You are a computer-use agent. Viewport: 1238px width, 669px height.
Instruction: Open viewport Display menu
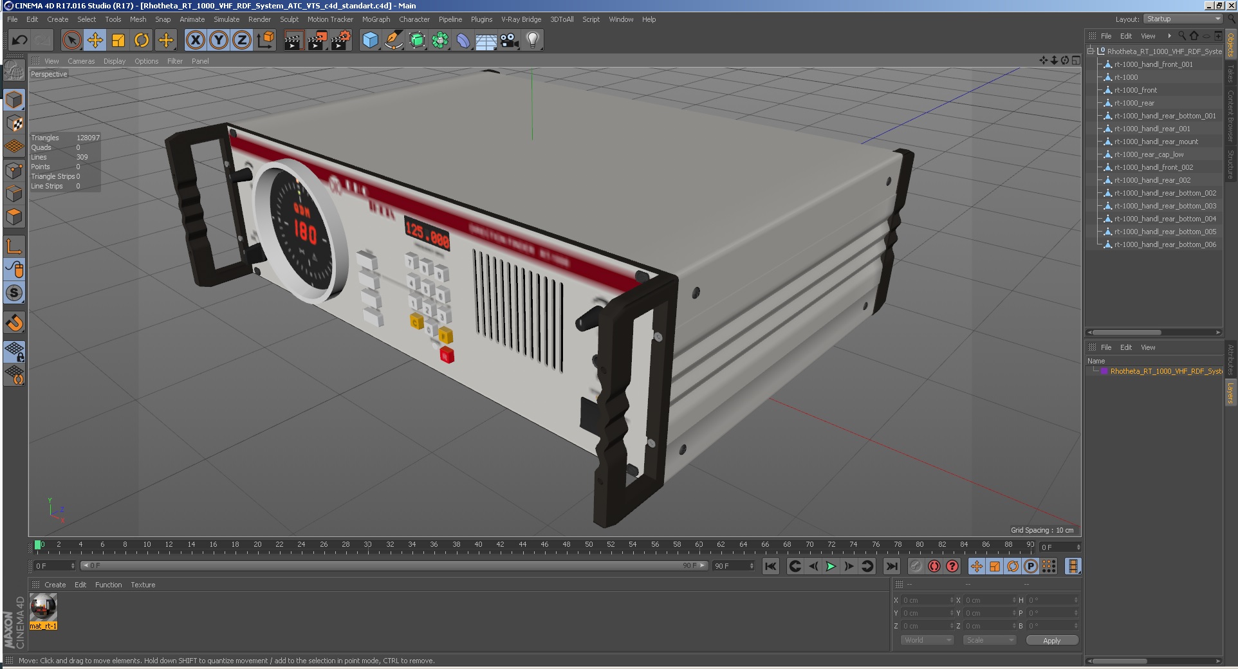coord(115,61)
